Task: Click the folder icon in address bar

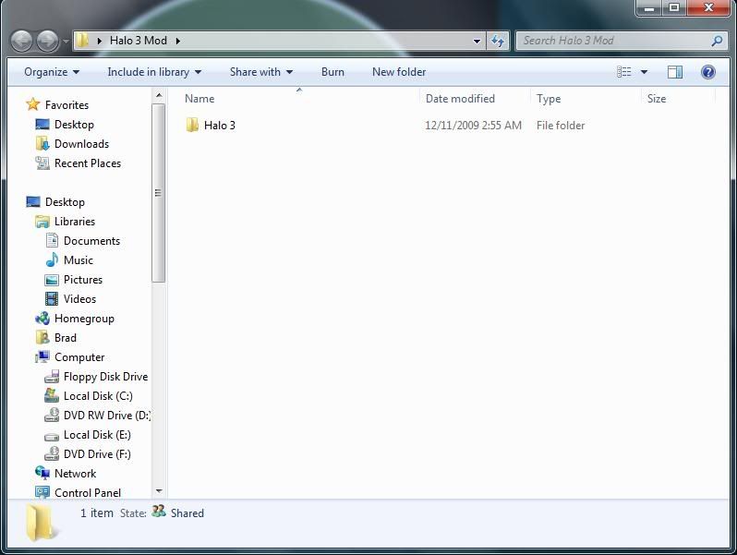Action: coord(82,41)
